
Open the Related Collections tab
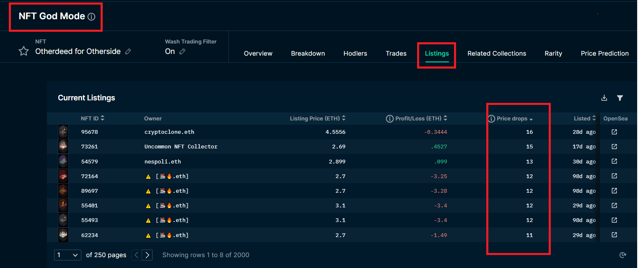(497, 54)
